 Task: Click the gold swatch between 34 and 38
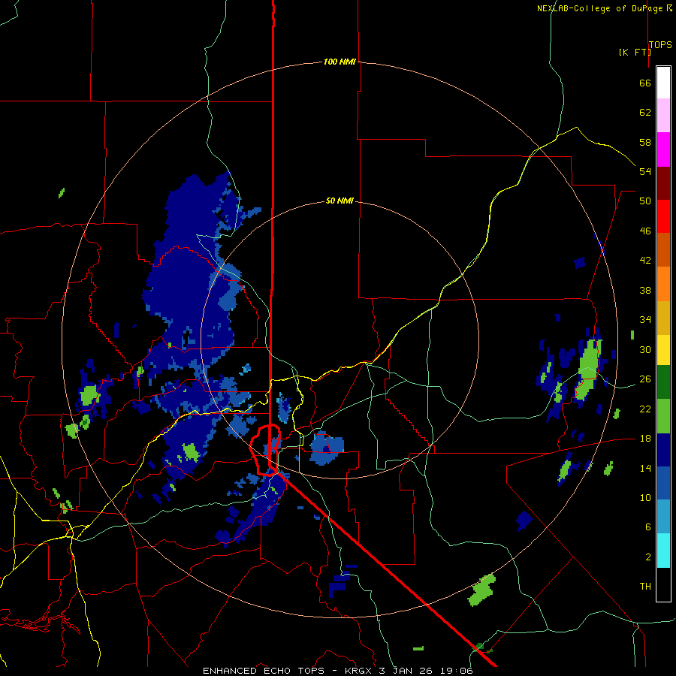tap(663, 318)
